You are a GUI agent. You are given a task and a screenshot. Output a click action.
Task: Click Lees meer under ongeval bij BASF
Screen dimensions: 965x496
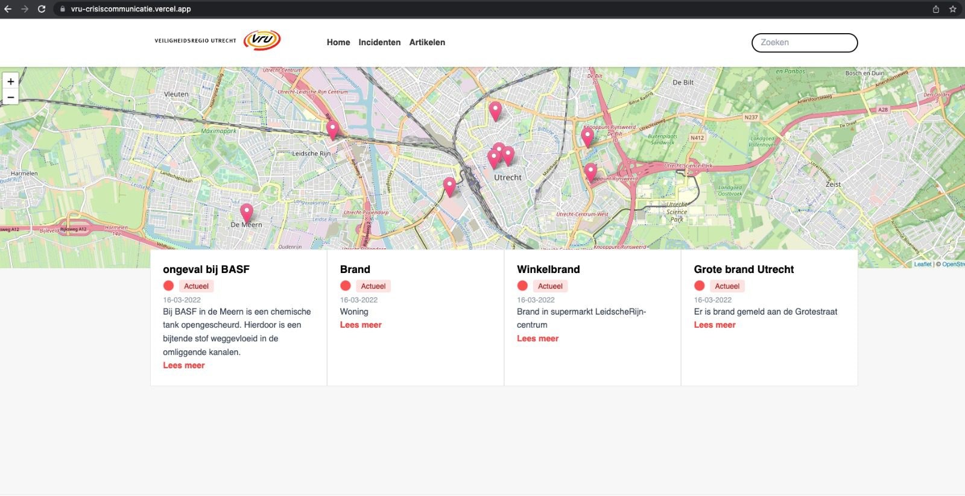tap(184, 365)
